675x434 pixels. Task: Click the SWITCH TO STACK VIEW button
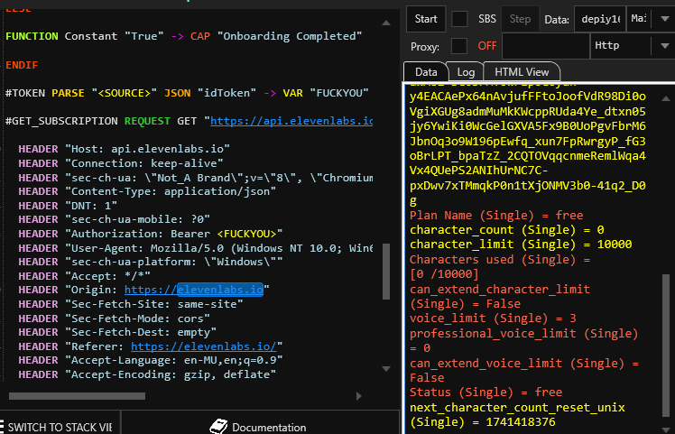tap(60, 427)
